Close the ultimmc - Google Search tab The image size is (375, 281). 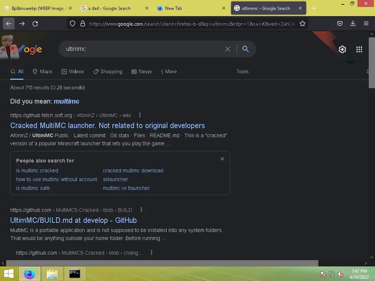tap(300, 8)
